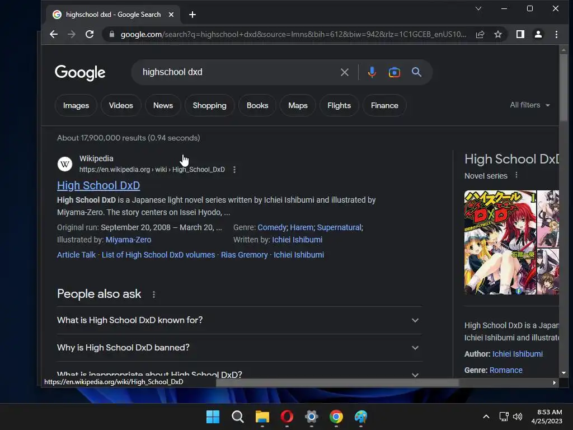The width and height of the screenshot is (573, 430).
Task: View site information padlock icon
Action: pos(112,34)
